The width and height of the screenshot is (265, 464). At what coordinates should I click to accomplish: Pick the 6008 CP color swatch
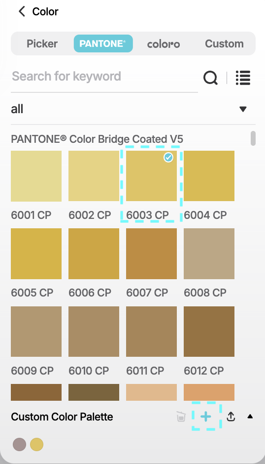(209, 253)
